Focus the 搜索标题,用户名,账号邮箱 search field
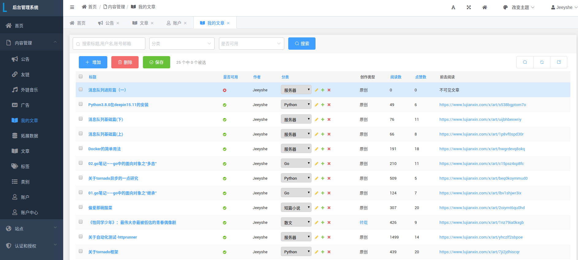Viewport: 578px width, 260px height. [x=109, y=44]
